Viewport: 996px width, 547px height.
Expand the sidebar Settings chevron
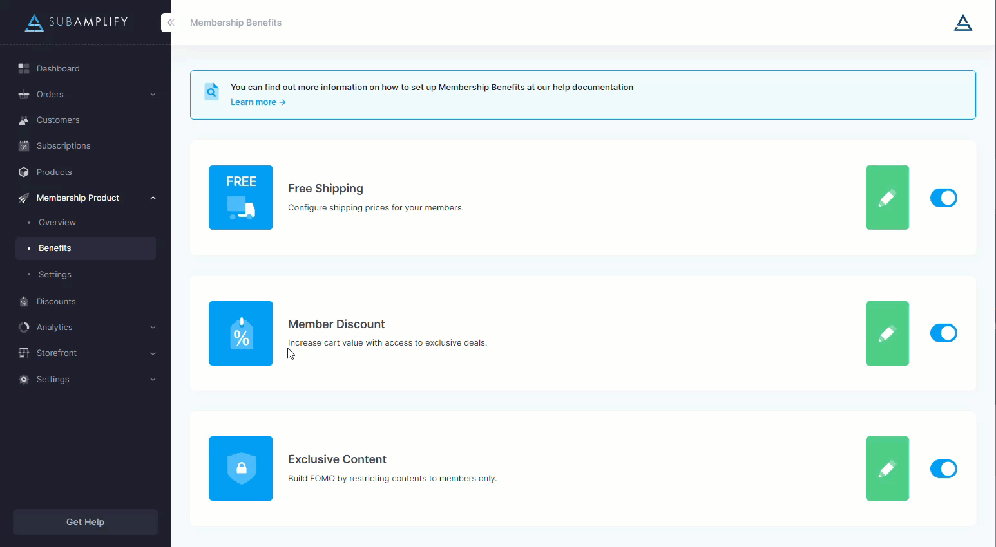click(x=153, y=380)
